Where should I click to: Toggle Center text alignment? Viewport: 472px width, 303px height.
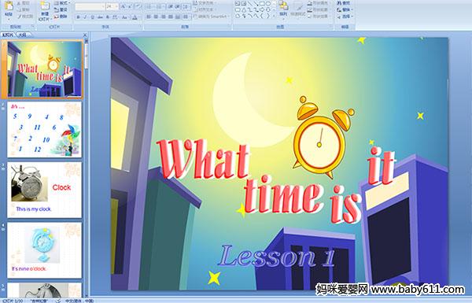click(156, 17)
